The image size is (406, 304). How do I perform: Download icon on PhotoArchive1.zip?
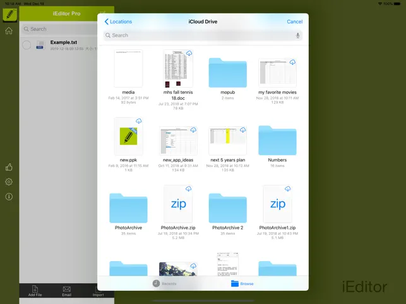click(288, 189)
